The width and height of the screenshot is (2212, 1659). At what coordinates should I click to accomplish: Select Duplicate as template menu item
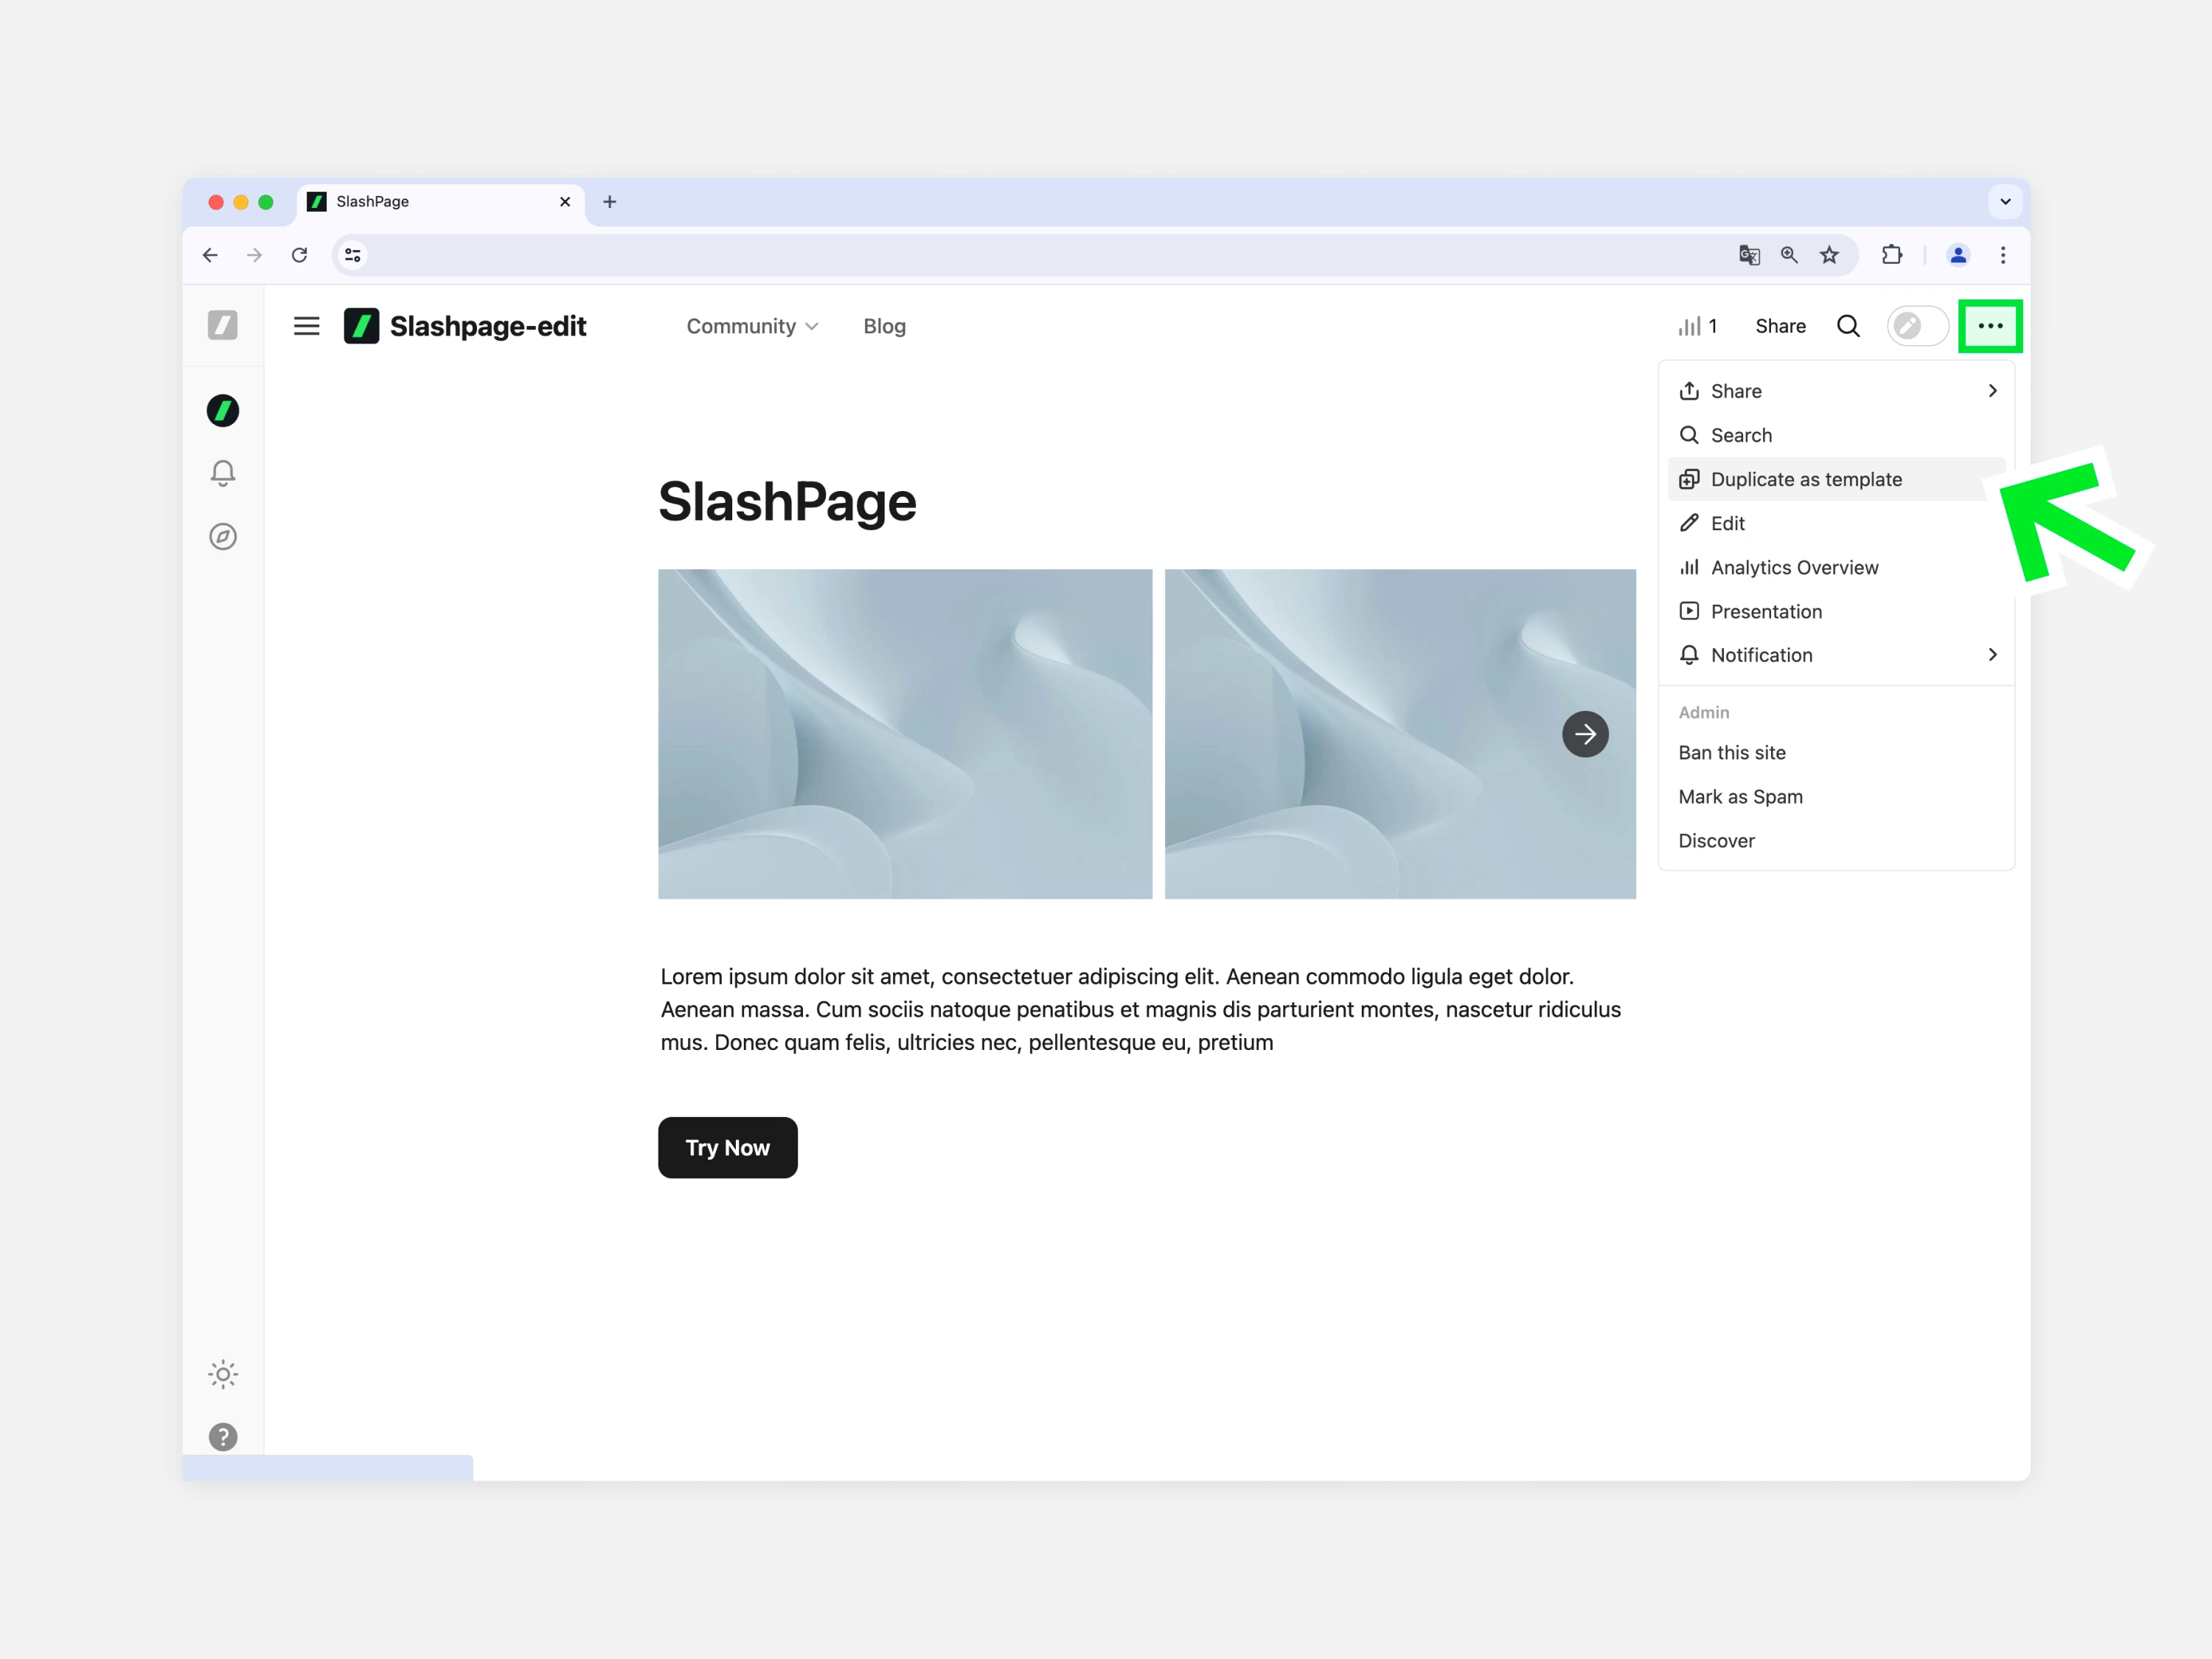coord(1806,479)
